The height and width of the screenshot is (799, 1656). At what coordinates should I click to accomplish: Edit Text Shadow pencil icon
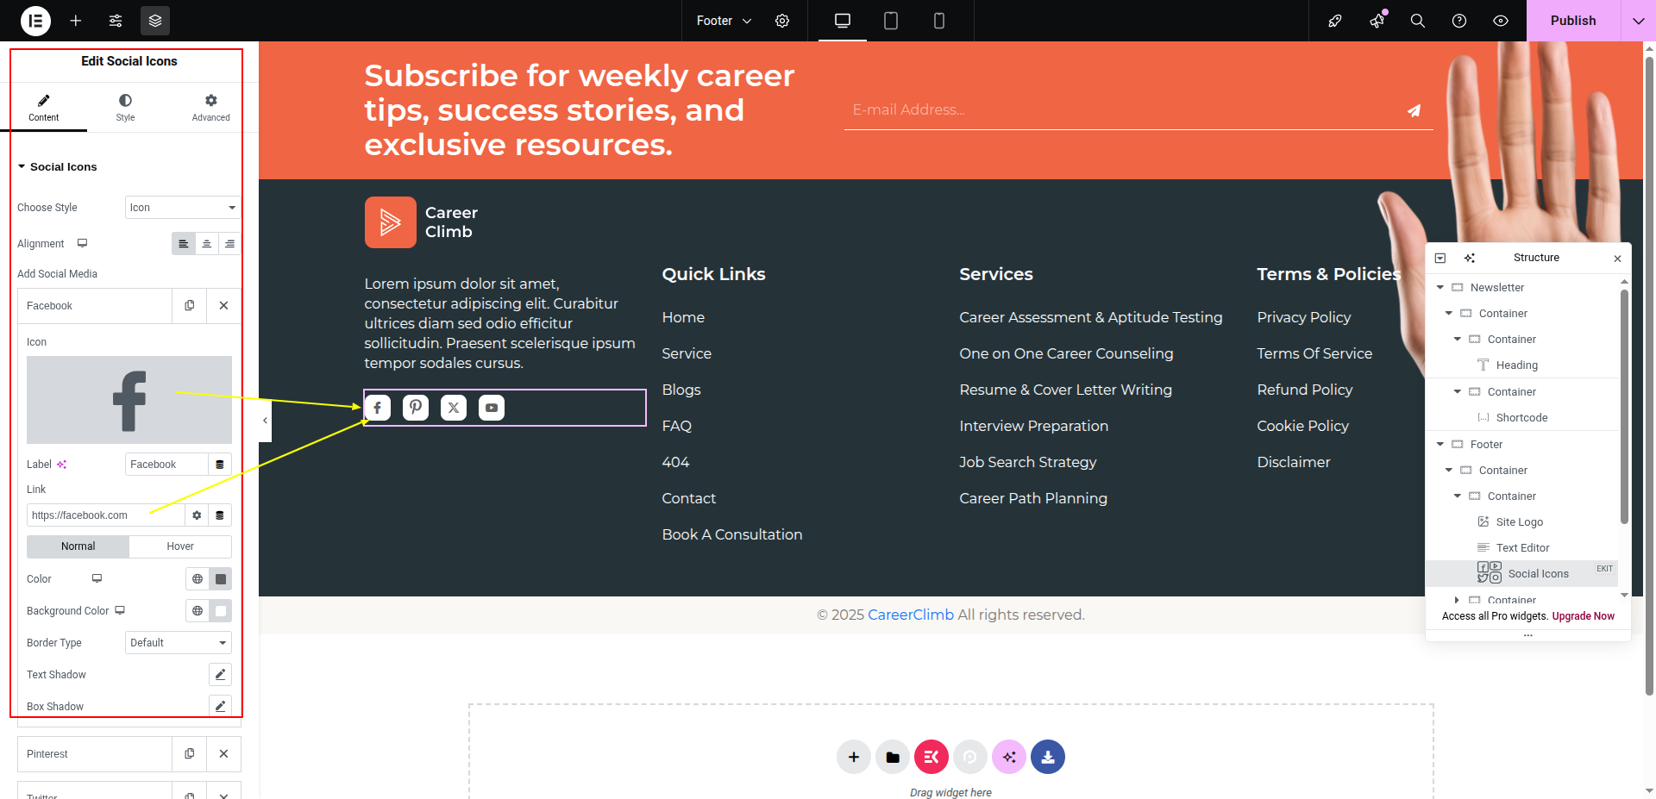(220, 674)
